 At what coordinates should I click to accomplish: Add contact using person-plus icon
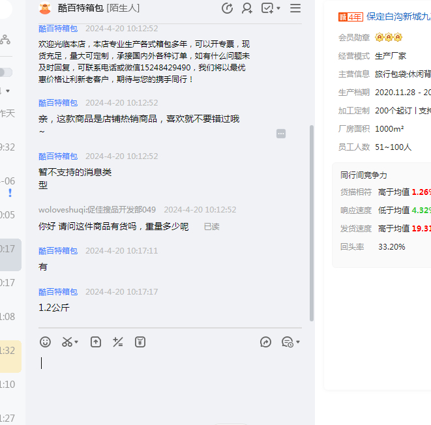click(247, 8)
